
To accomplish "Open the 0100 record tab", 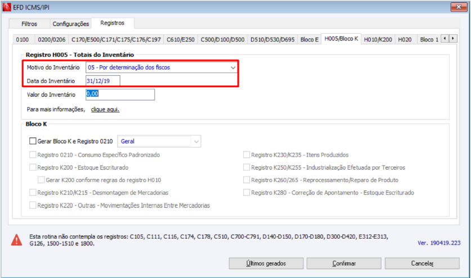I will 23,39.
